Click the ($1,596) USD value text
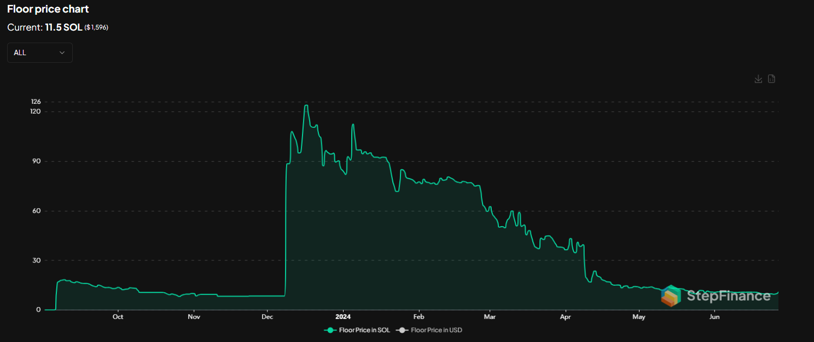814x342 pixels. coord(96,27)
